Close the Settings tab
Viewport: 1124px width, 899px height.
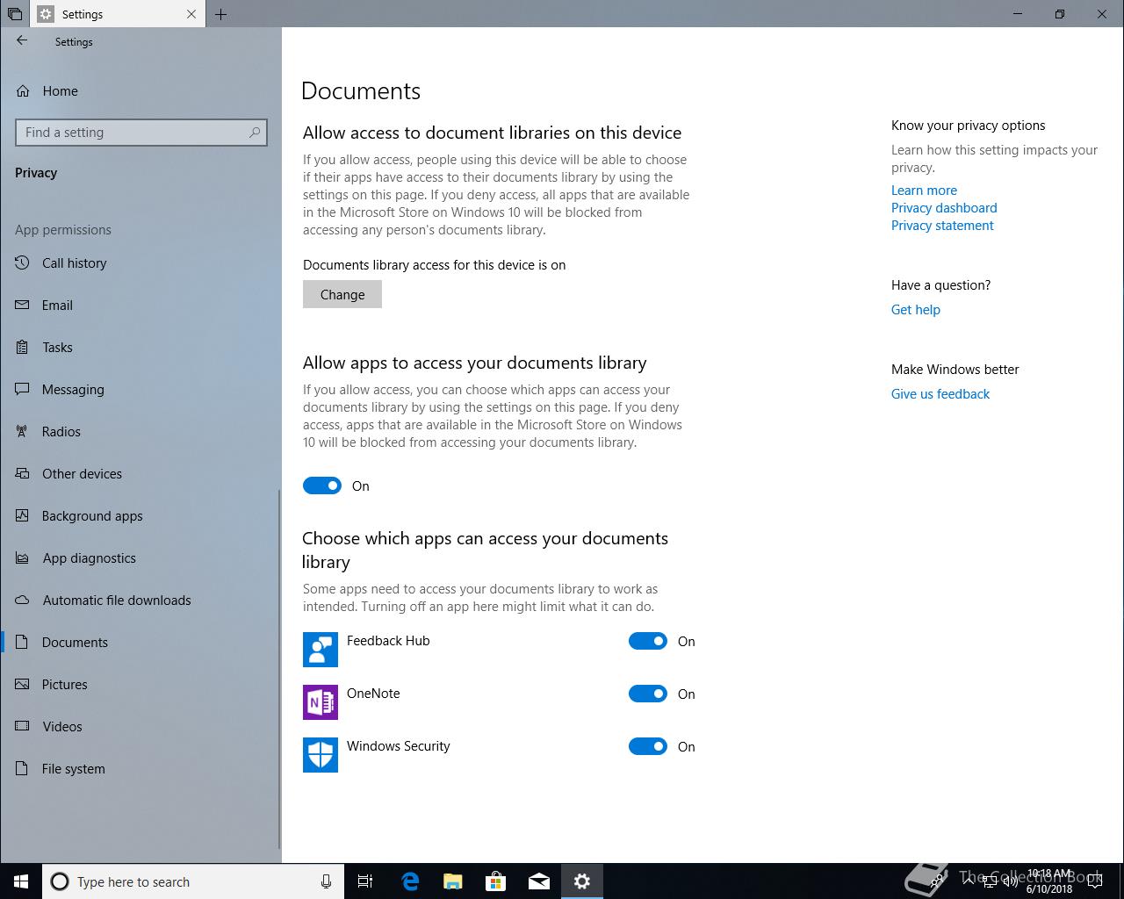191,14
